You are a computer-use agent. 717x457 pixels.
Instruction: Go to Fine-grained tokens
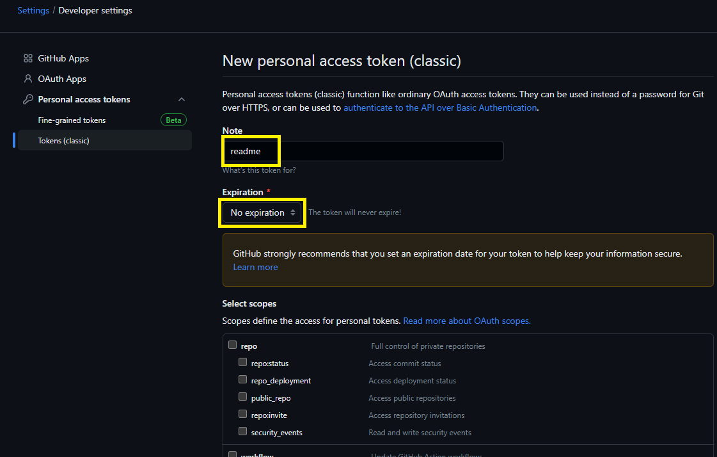coord(105,120)
